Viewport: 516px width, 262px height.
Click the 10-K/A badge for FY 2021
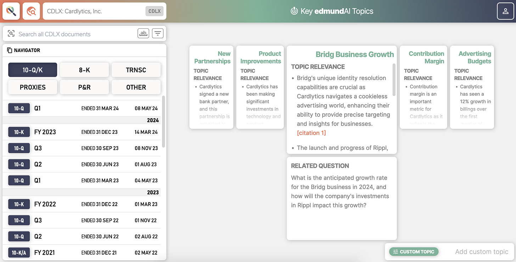click(19, 252)
